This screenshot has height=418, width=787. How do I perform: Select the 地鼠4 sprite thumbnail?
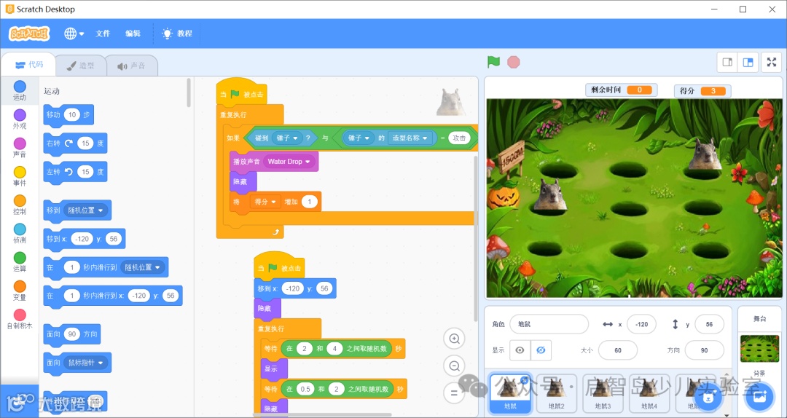point(649,394)
